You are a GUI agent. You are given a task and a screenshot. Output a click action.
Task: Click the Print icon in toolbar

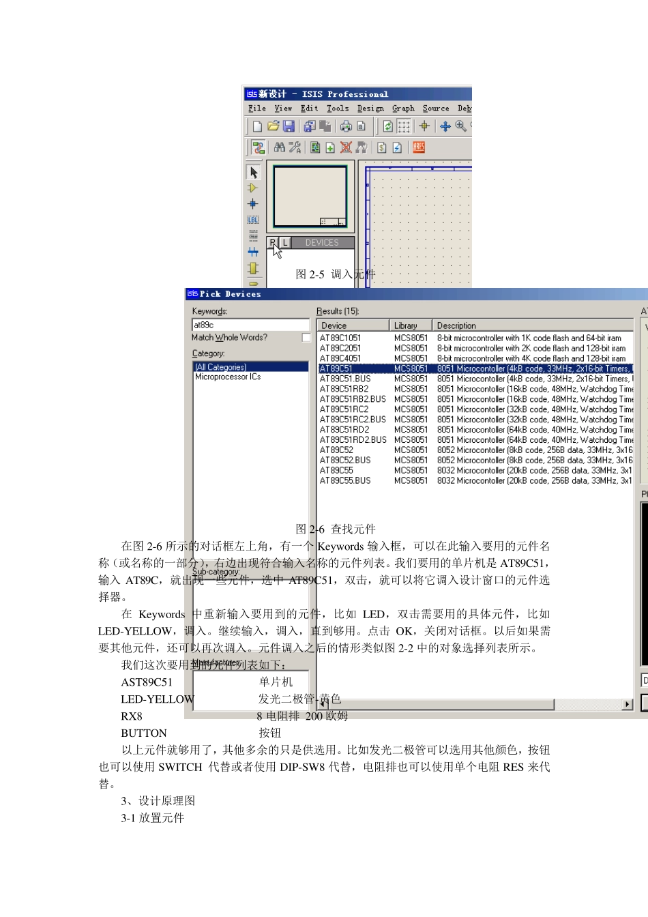346,126
